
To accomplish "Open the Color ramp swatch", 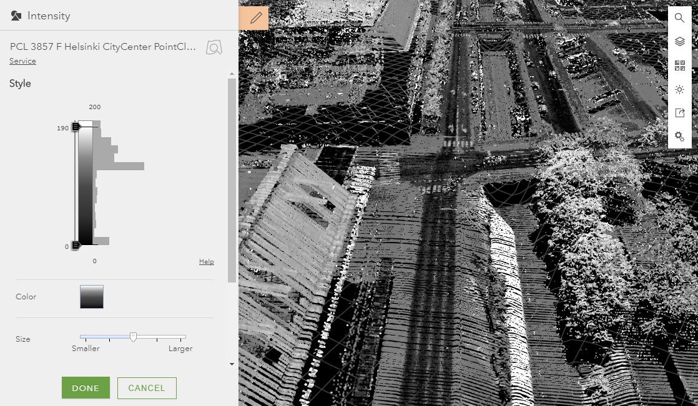I will [x=92, y=297].
